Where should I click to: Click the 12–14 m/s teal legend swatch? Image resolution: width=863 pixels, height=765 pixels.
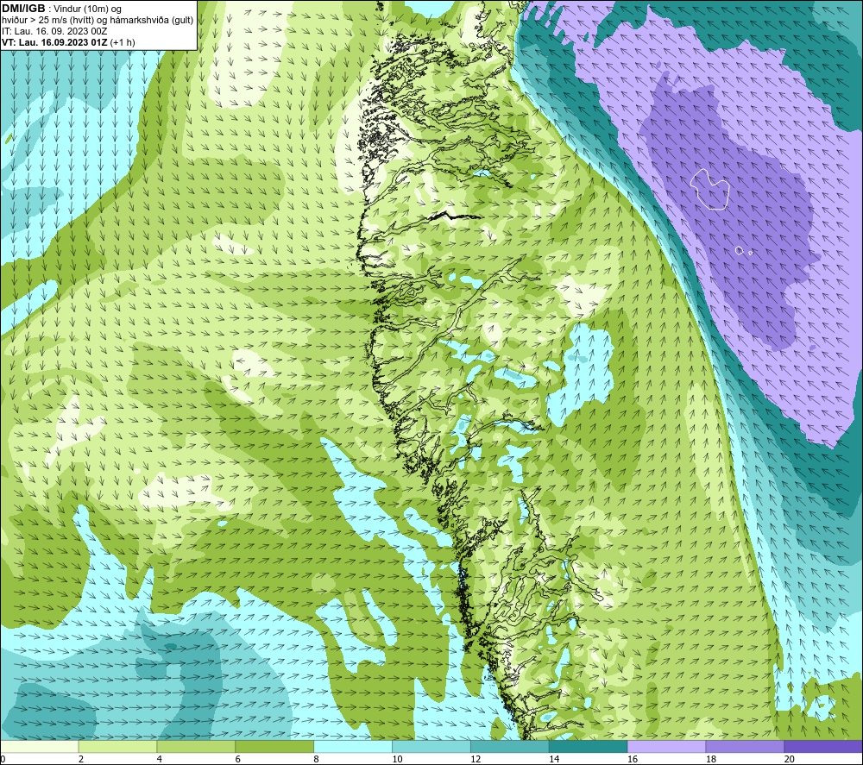coord(510,746)
